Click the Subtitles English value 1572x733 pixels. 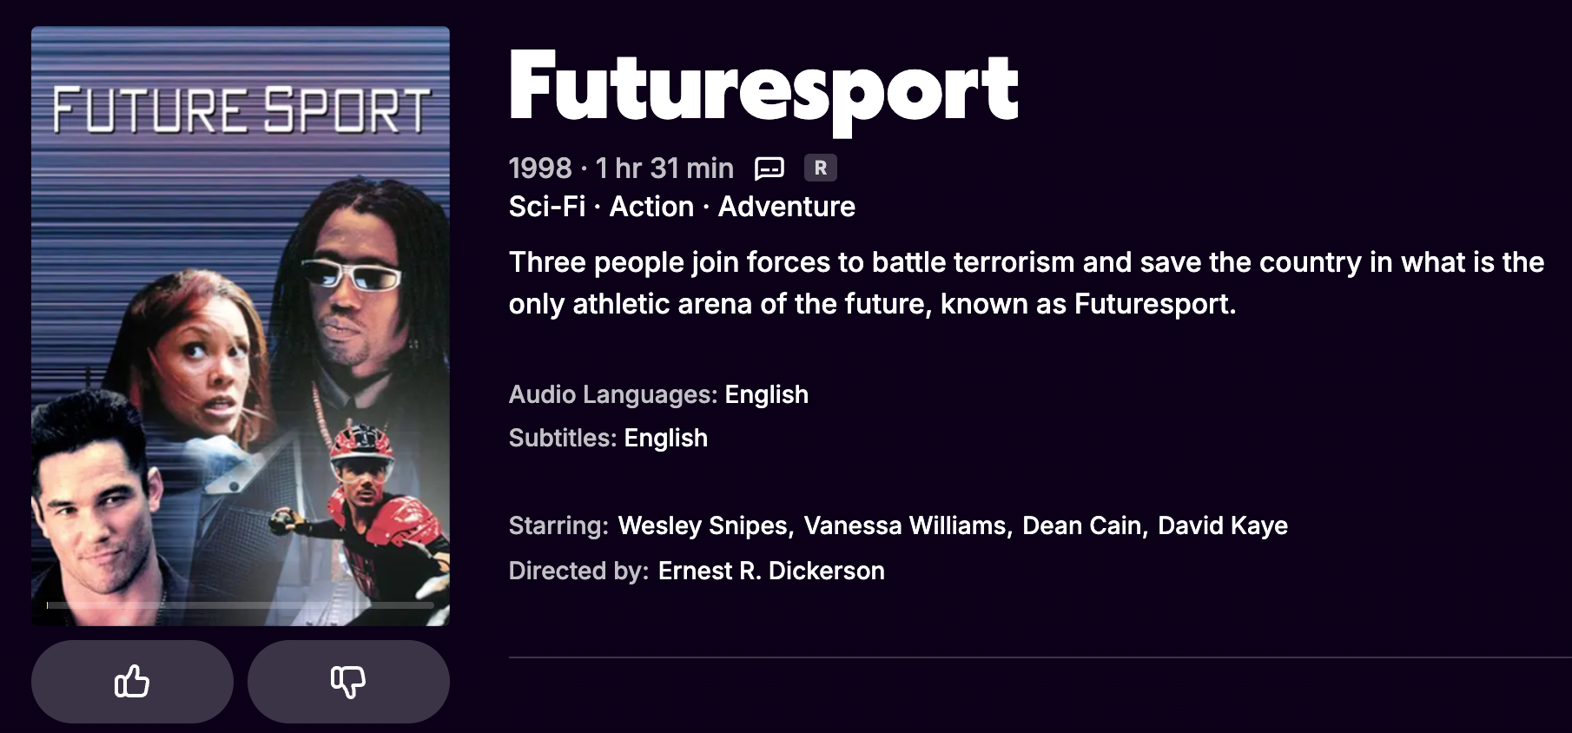[665, 438]
